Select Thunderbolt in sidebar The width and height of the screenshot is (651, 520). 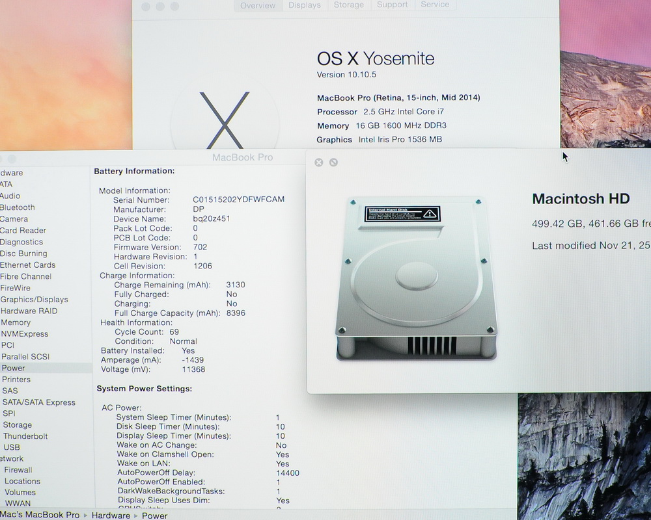pyautogui.click(x=25, y=436)
